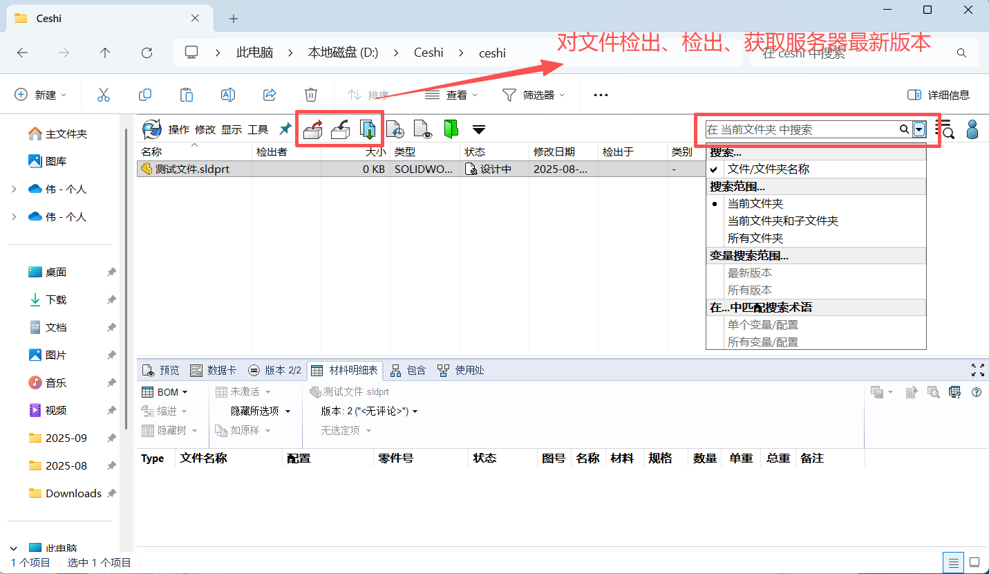Viewport: 989px width, 574px height.
Task: Open the 工具 menu
Action: pos(258,129)
